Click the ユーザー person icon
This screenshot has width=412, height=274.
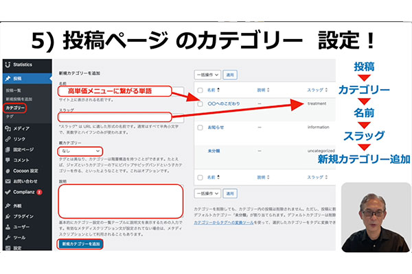[x=8, y=227]
